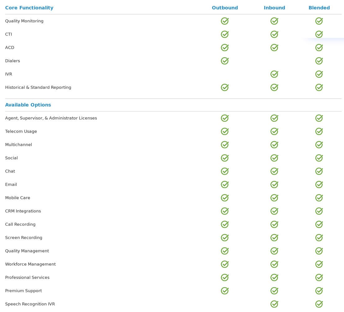Click the Inbound checkmark for CTI
The height and width of the screenshot is (312, 344).
pyautogui.click(x=274, y=34)
